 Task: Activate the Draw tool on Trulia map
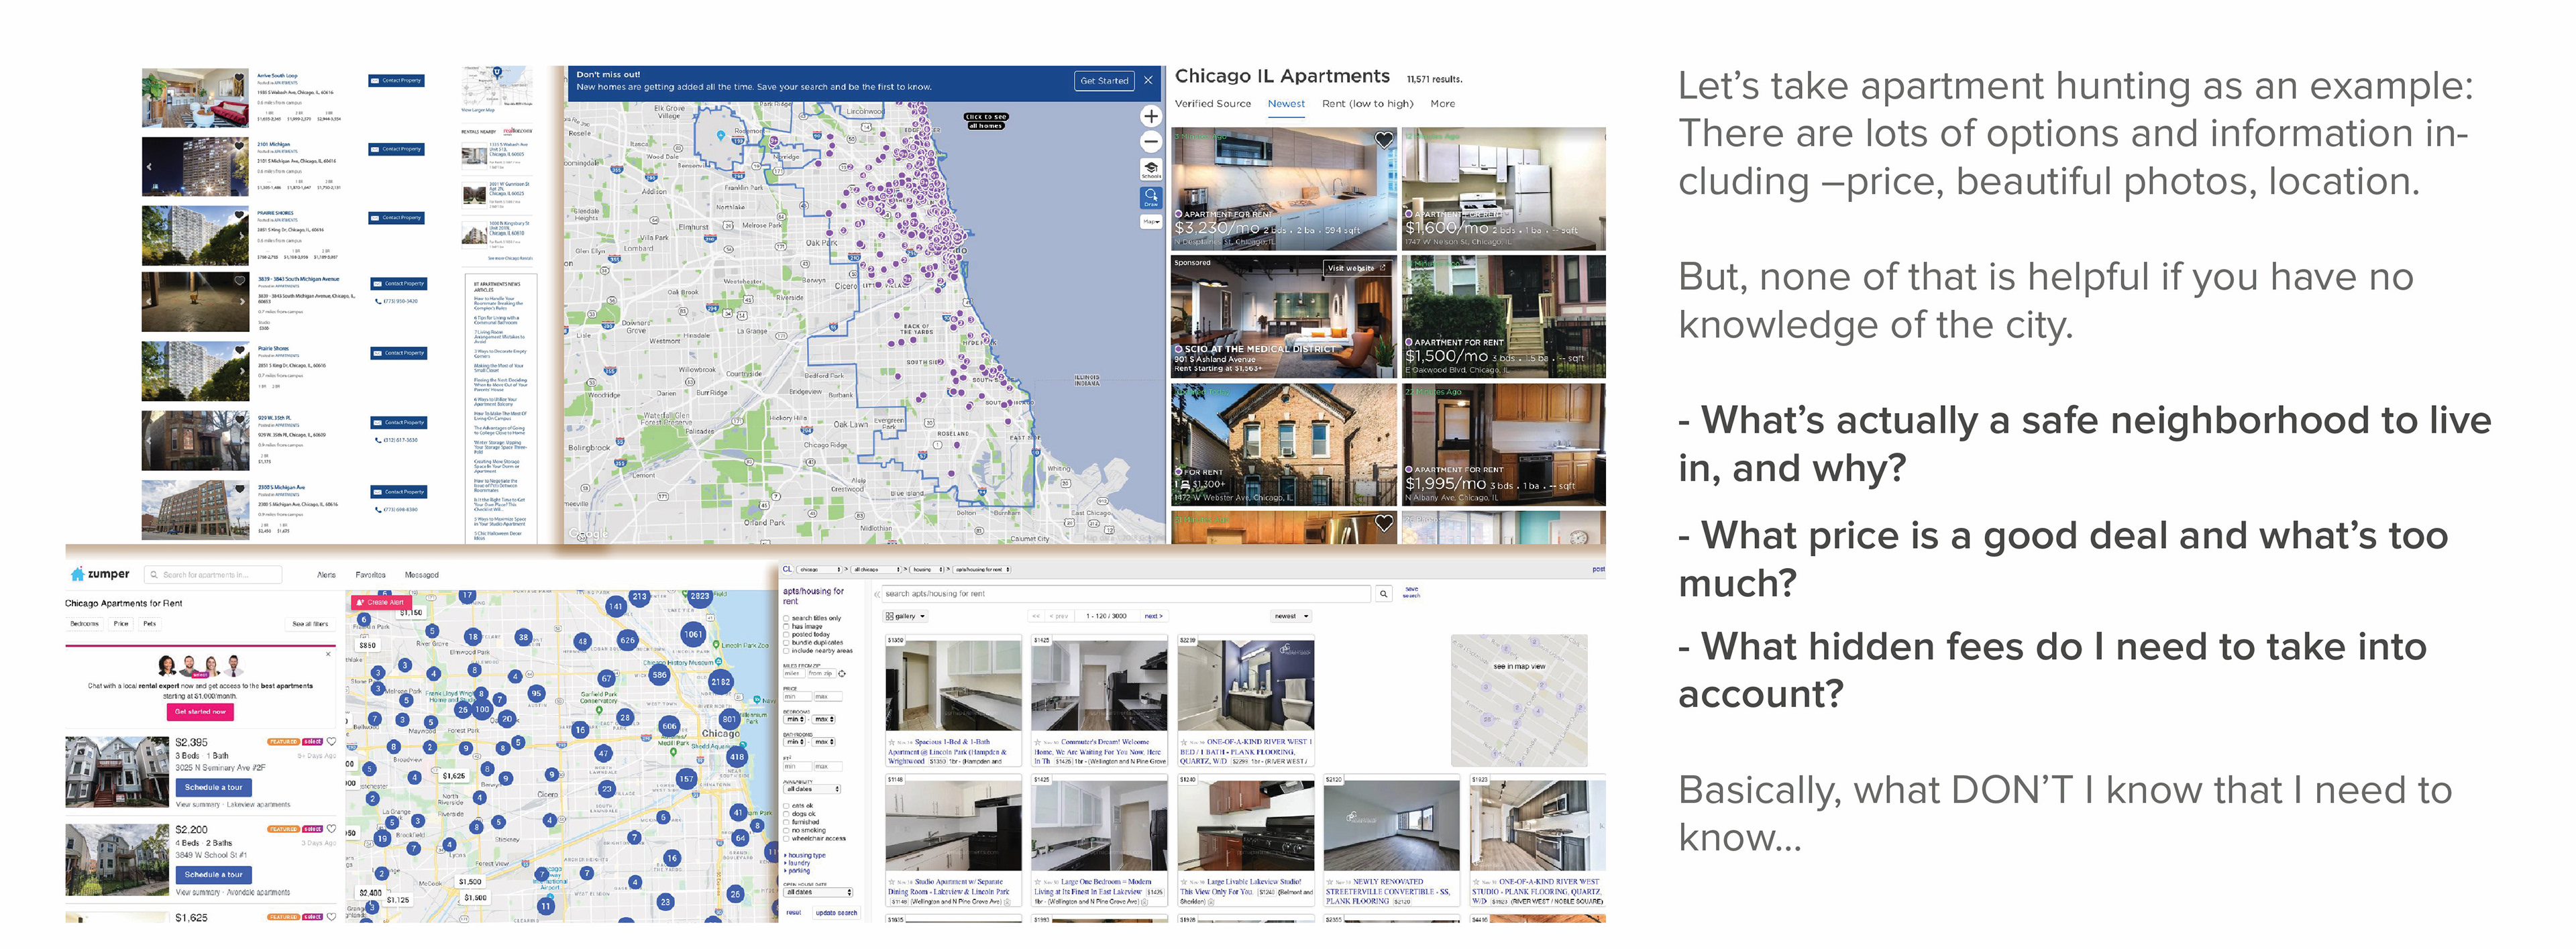click(x=1151, y=198)
